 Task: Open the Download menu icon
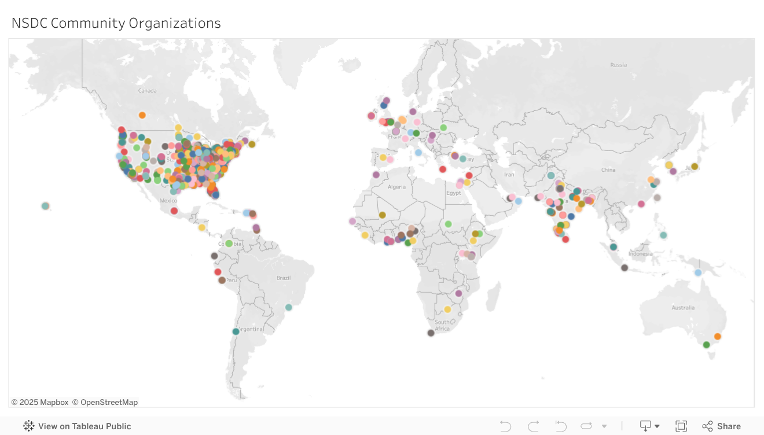pyautogui.click(x=649, y=426)
